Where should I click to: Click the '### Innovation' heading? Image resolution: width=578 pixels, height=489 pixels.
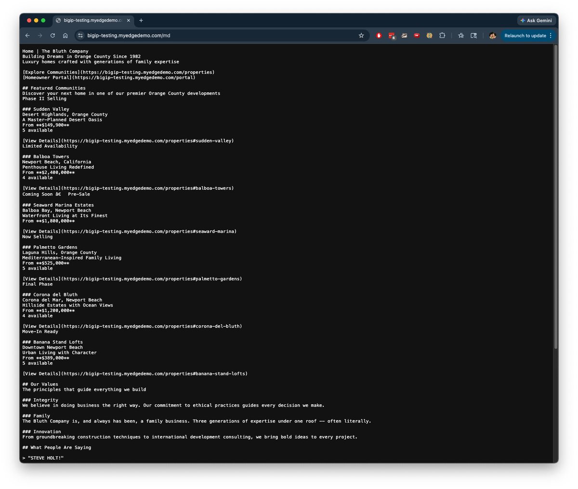click(41, 432)
